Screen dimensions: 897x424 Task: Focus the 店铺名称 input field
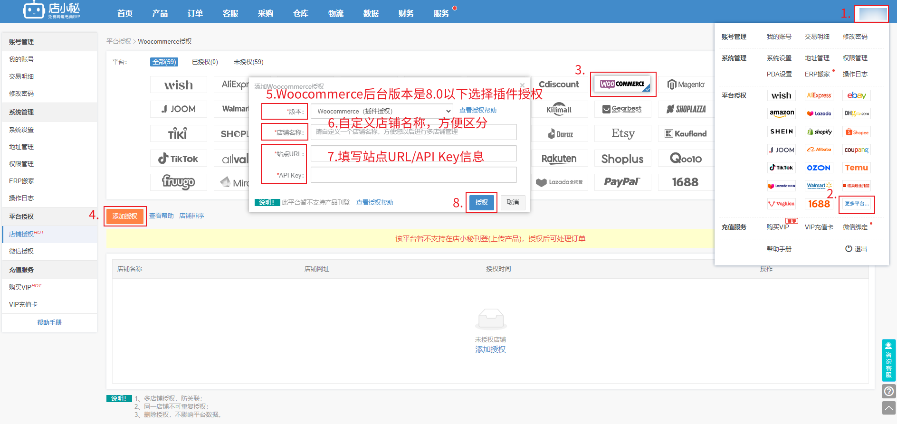pyautogui.click(x=414, y=132)
